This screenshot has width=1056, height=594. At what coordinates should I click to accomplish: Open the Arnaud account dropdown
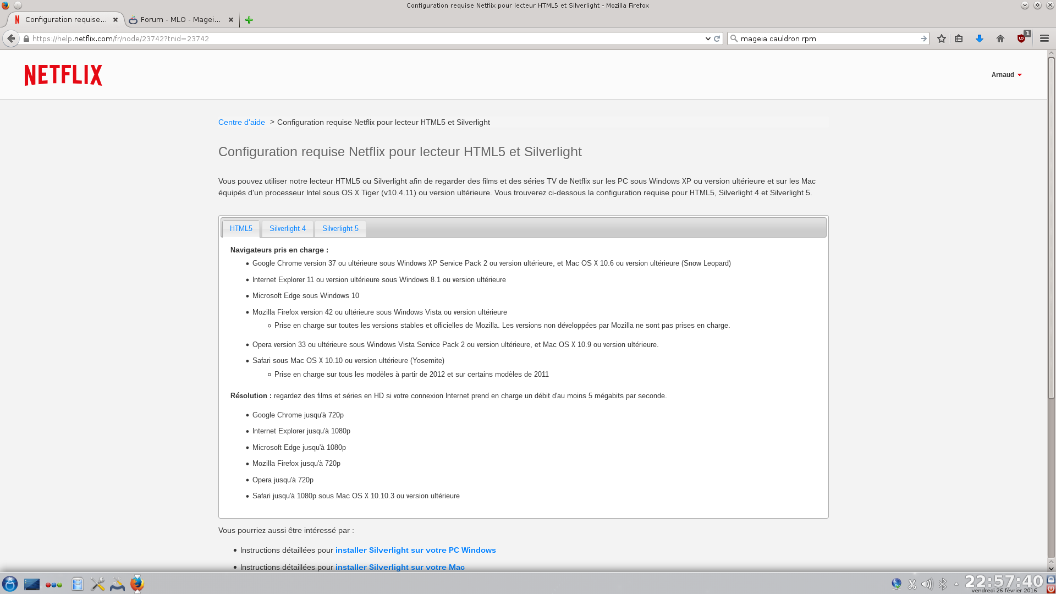click(1007, 75)
